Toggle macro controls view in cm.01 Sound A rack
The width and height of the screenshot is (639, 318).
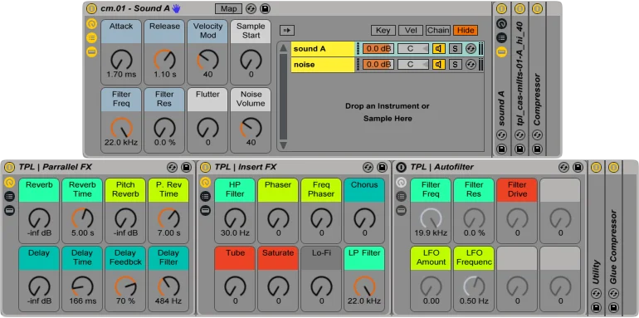tap(91, 24)
